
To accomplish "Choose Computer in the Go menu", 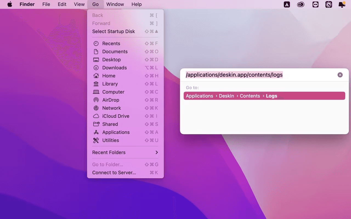I will [x=125, y=92].
